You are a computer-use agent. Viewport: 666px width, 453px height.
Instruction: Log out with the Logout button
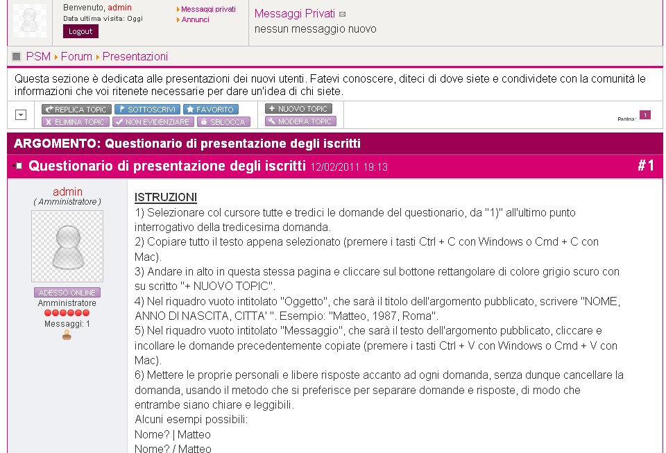tap(80, 31)
